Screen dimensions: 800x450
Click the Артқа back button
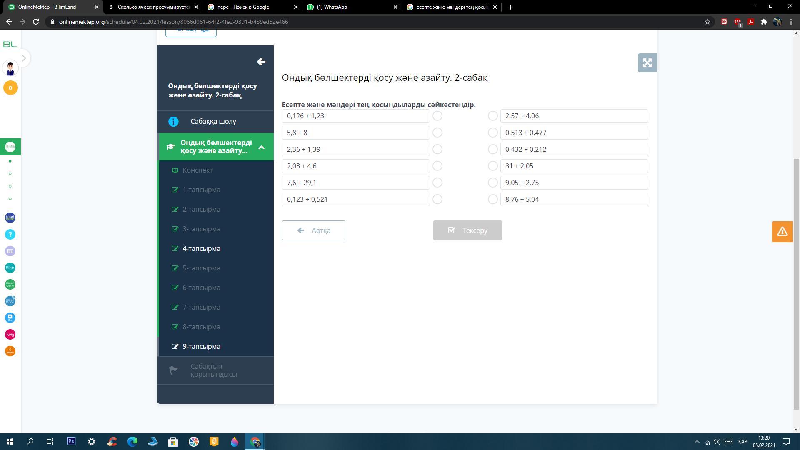coord(314,230)
